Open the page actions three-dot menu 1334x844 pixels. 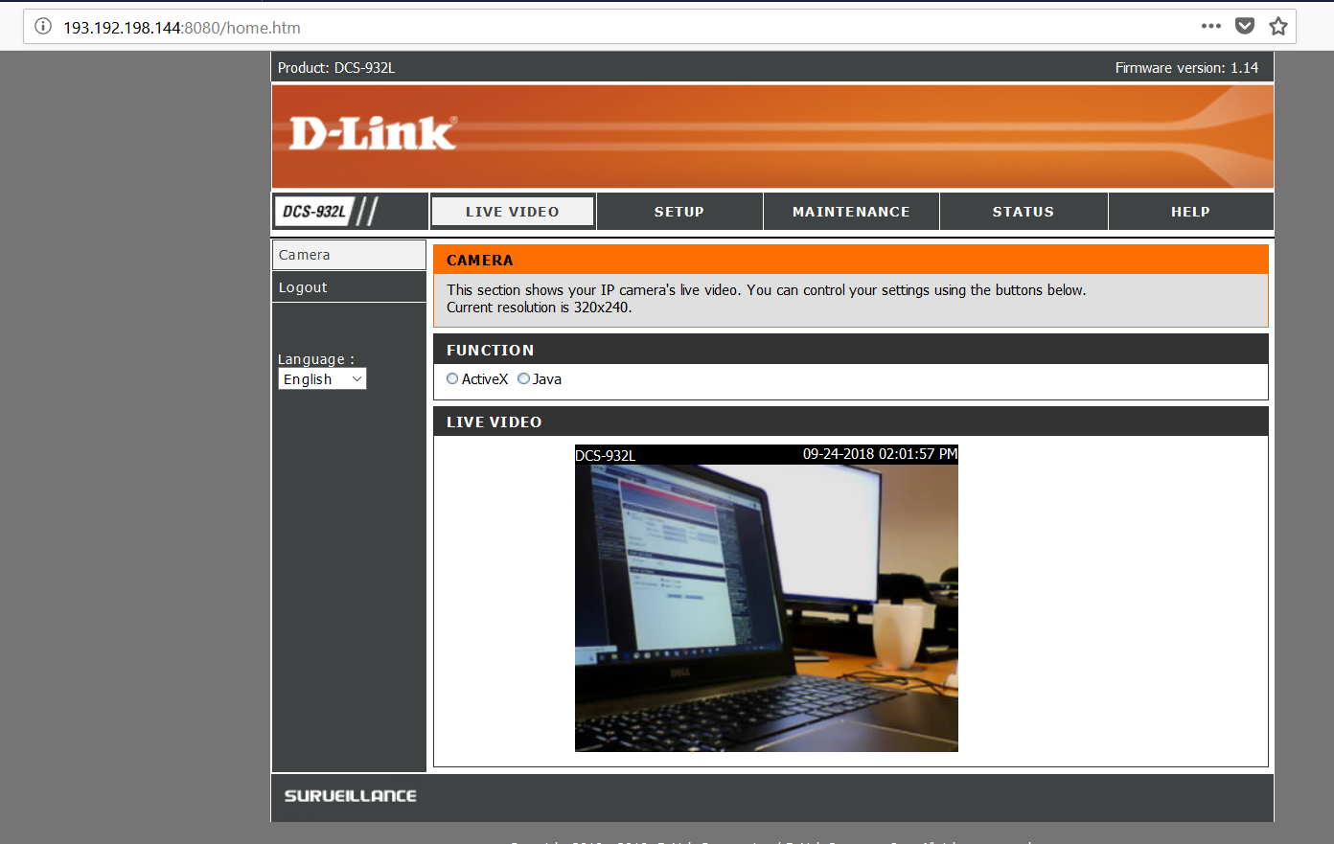pyautogui.click(x=1211, y=26)
